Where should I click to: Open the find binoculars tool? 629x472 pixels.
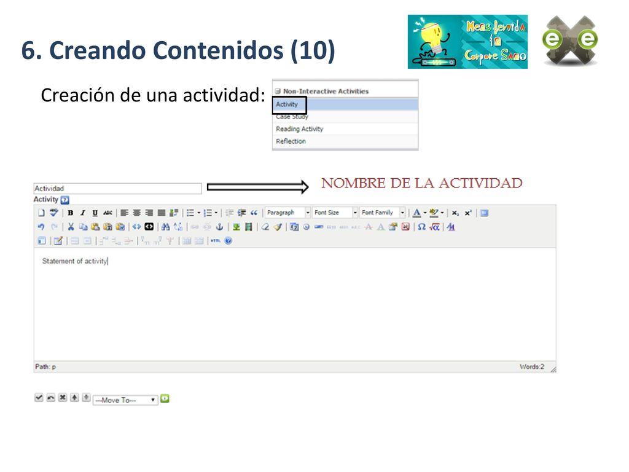[165, 227]
